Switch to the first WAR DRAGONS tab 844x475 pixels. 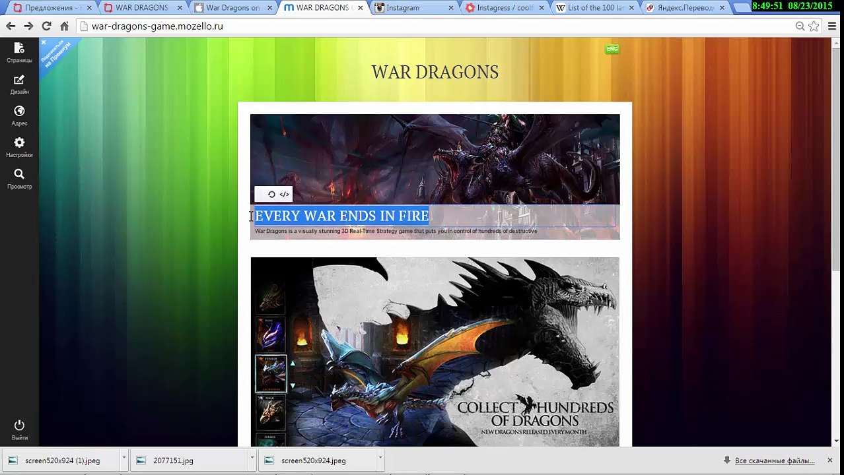141,8
